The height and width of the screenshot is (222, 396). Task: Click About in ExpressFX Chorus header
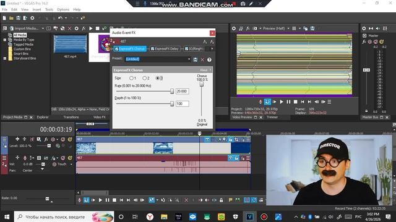click(204, 70)
